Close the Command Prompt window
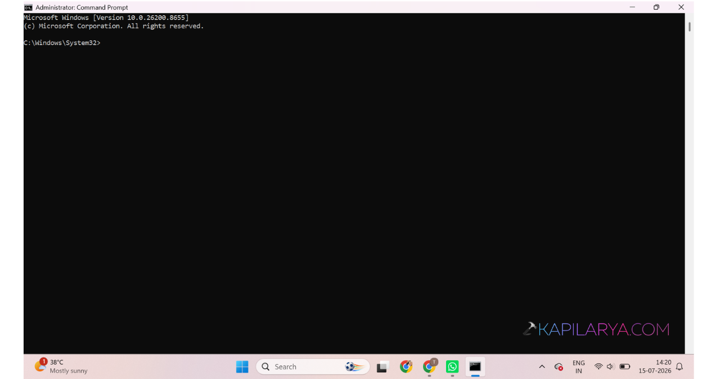Image resolution: width=720 pixels, height=379 pixels. click(681, 7)
